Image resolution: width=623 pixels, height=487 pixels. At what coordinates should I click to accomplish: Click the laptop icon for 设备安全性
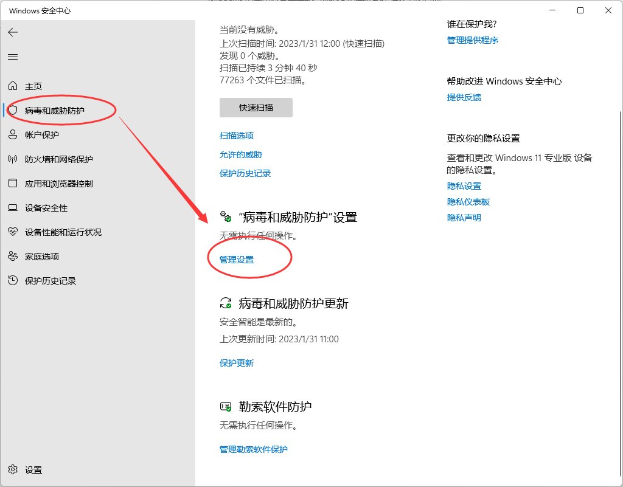click(13, 207)
